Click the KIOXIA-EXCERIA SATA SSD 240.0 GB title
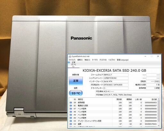164x131 pixels. [x=114, y=70]
